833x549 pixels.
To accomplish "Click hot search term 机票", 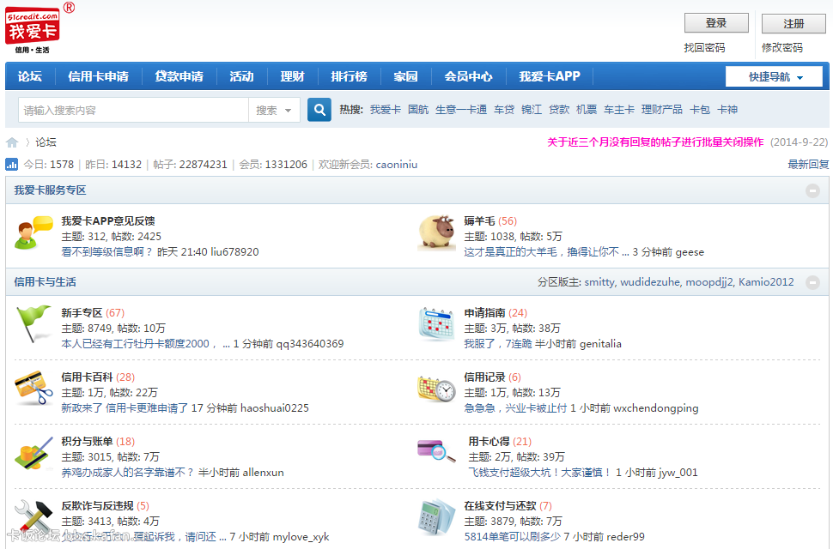I will [x=587, y=110].
